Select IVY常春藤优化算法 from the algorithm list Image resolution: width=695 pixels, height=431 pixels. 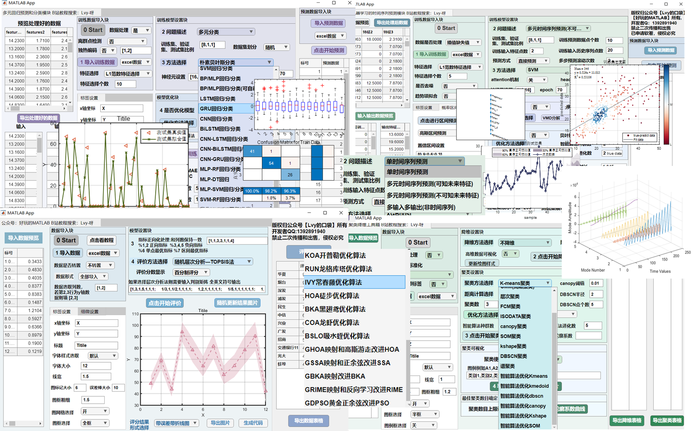tap(355, 283)
